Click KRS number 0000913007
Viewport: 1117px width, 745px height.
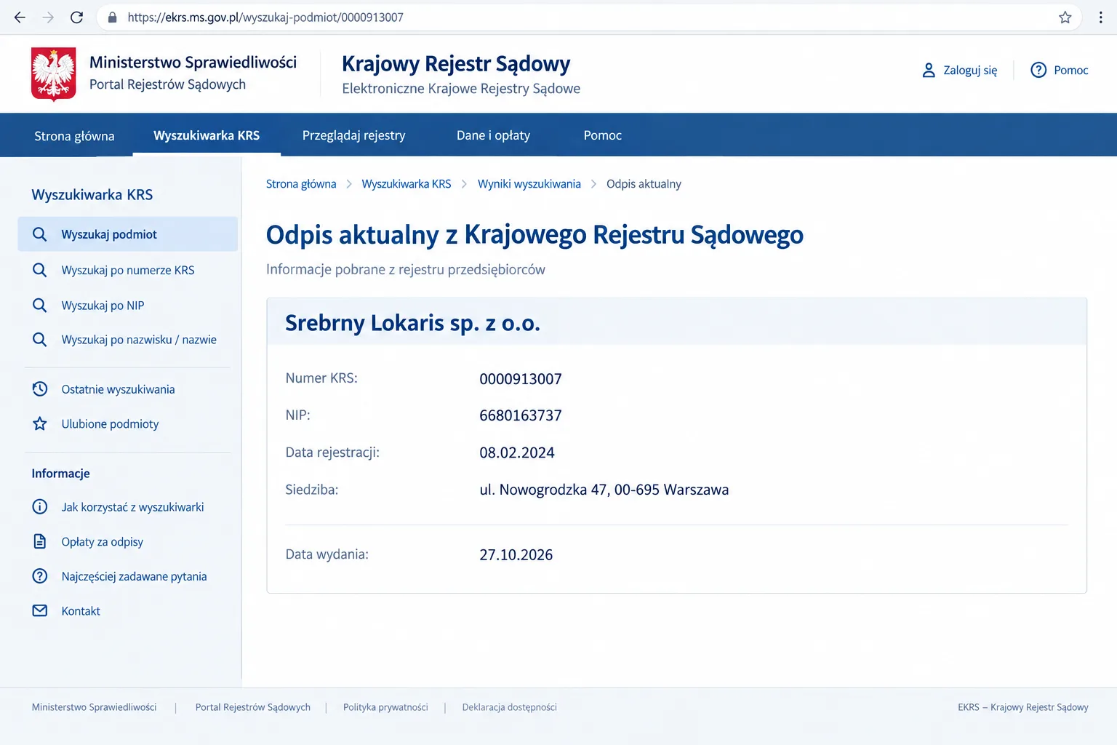pos(521,379)
